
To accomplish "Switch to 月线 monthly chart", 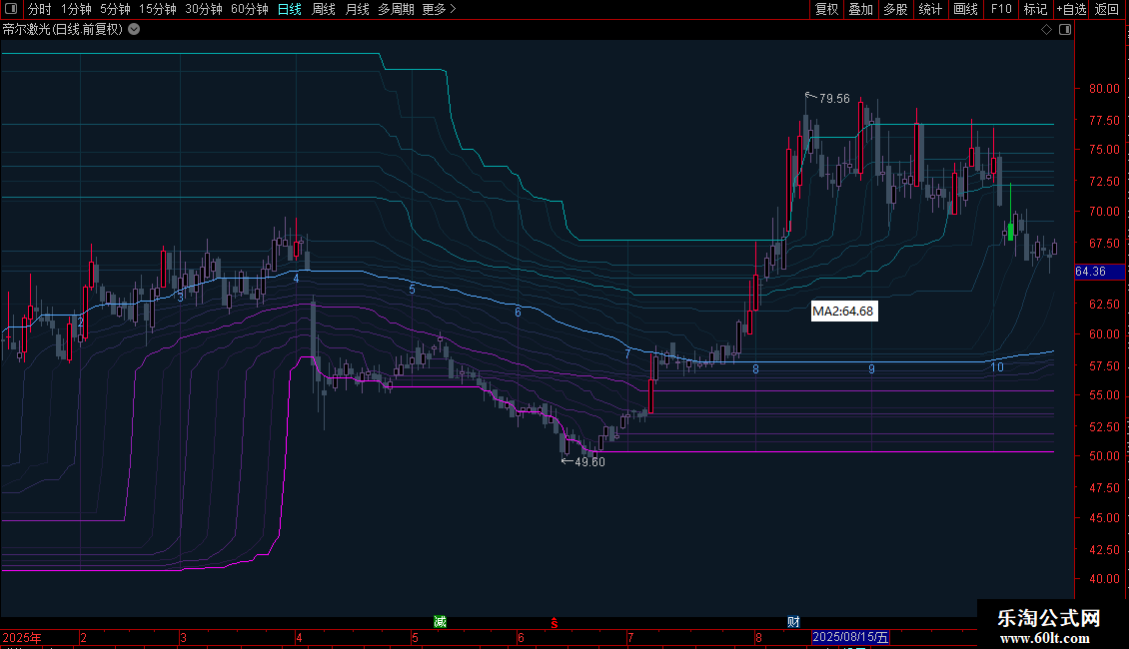I will pyautogui.click(x=357, y=9).
